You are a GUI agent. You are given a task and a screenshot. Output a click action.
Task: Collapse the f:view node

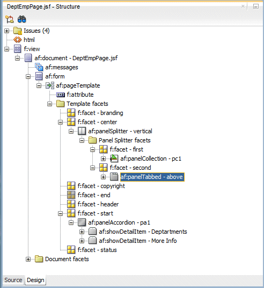7,49
